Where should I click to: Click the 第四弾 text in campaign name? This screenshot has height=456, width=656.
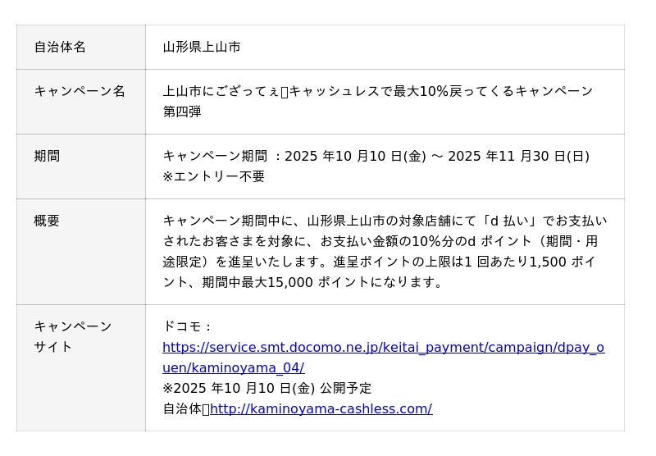point(182,112)
